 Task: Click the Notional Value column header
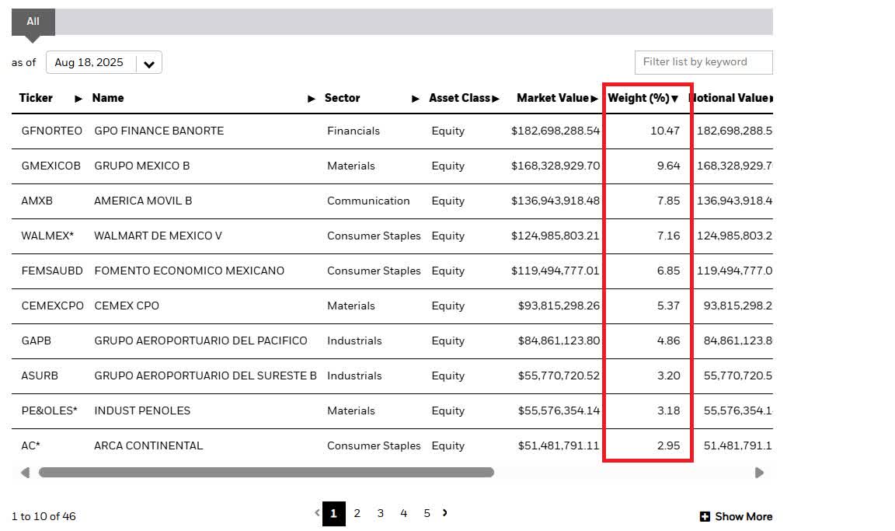(x=729, y=99)
